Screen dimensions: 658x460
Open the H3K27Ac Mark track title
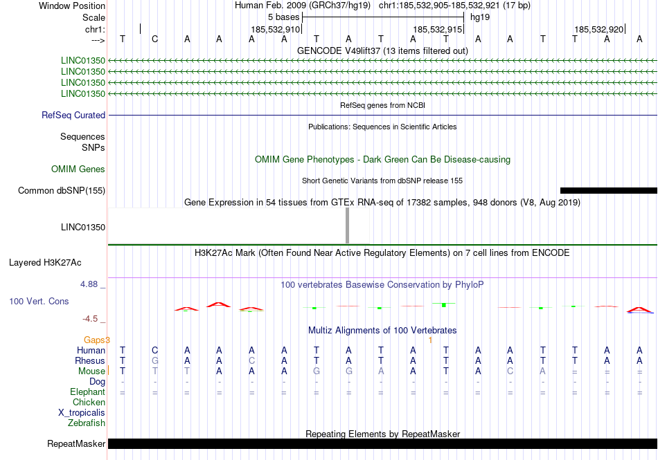382,252
